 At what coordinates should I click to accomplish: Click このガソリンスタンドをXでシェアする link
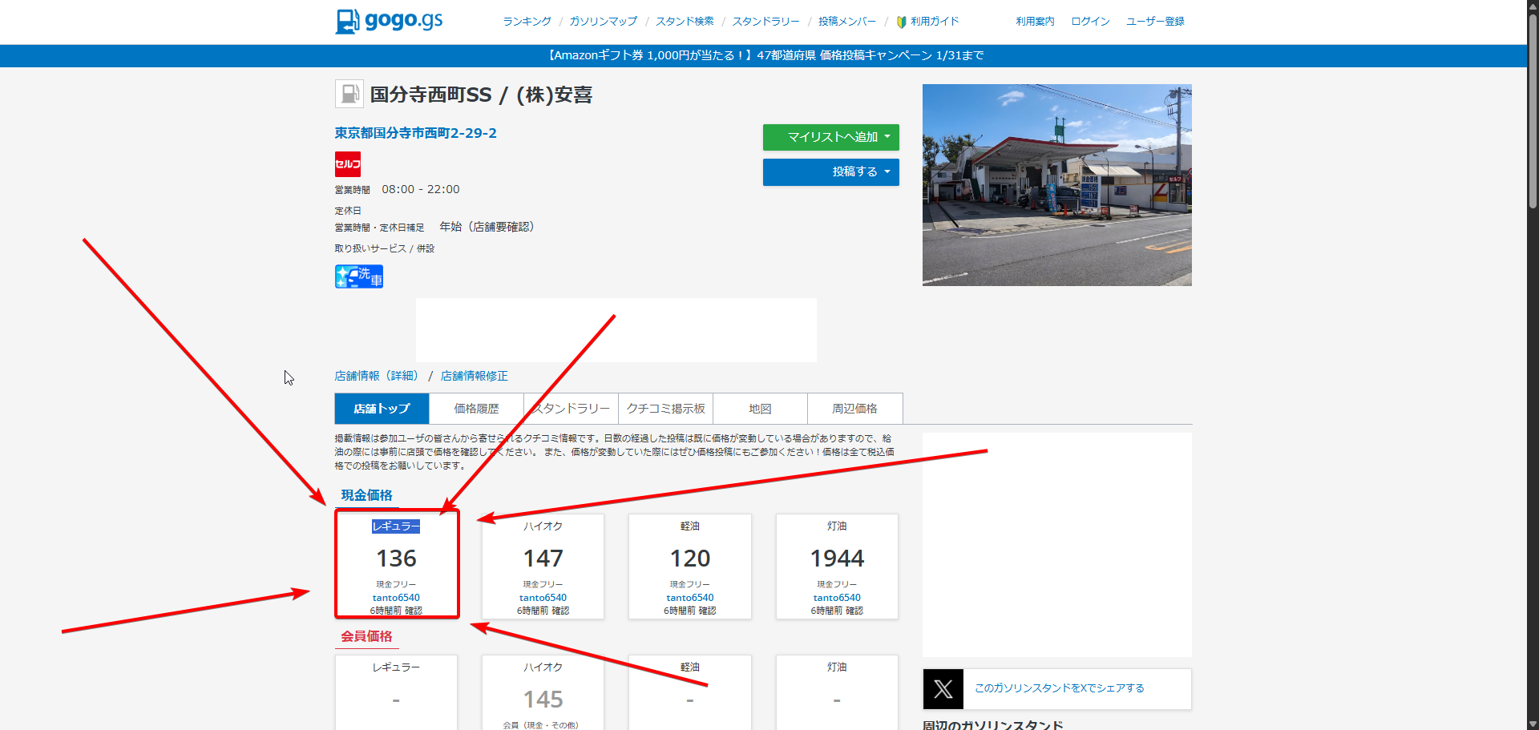coord(1059,688)
